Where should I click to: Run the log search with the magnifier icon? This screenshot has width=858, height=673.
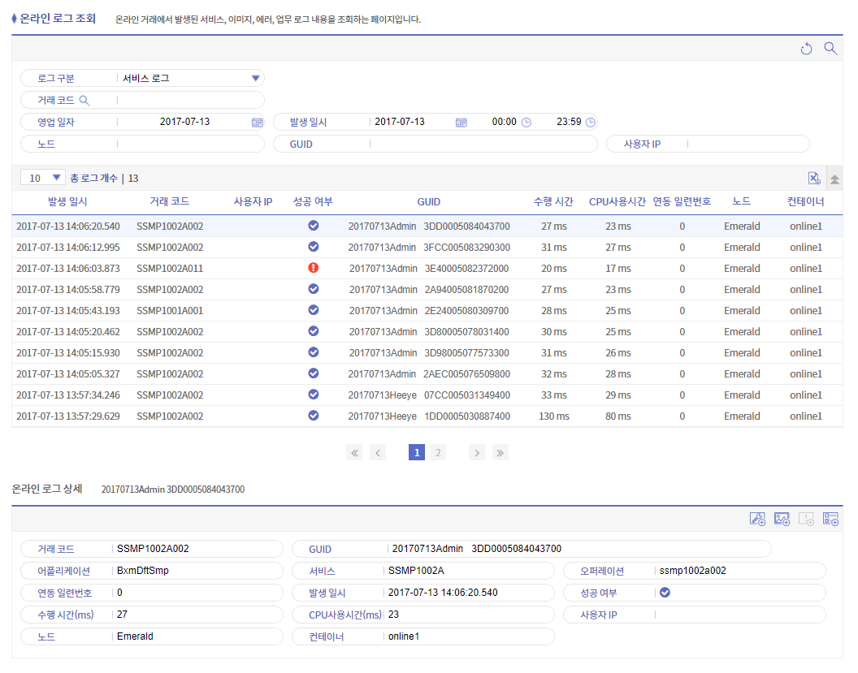point(830,48)
